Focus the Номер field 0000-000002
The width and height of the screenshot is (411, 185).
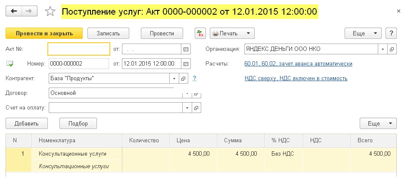point(79,64)
